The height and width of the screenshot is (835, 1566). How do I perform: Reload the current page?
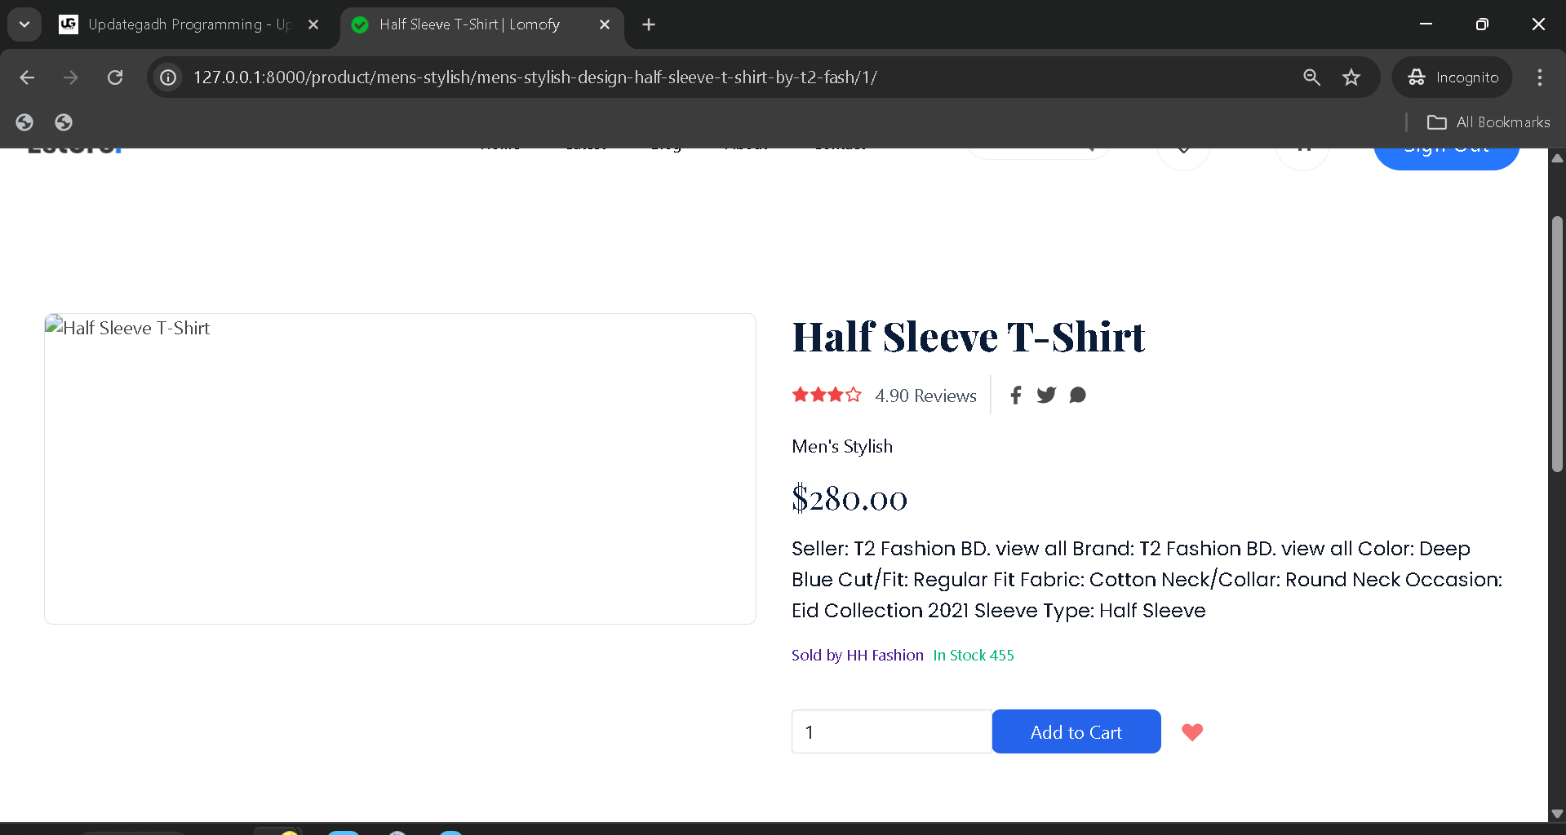coord(115,77)
